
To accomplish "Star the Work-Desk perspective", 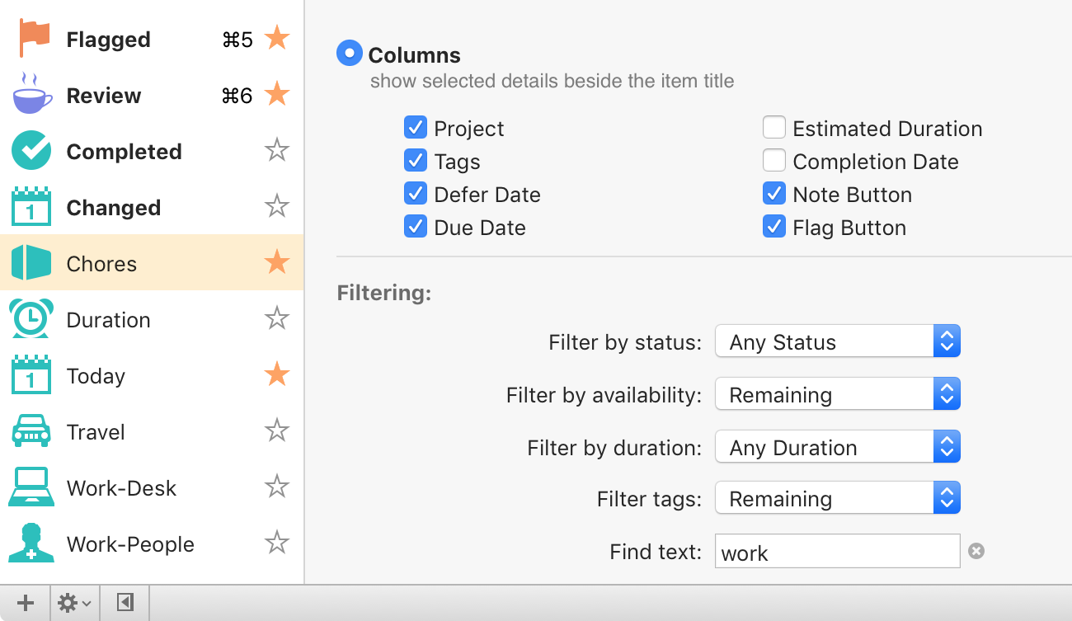I will click(x=277, y=487).
